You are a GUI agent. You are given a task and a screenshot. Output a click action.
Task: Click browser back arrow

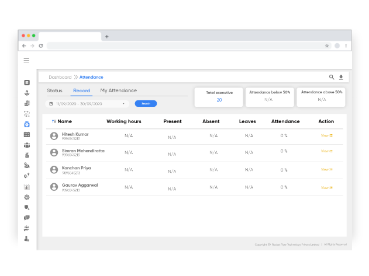pos(24,46)
